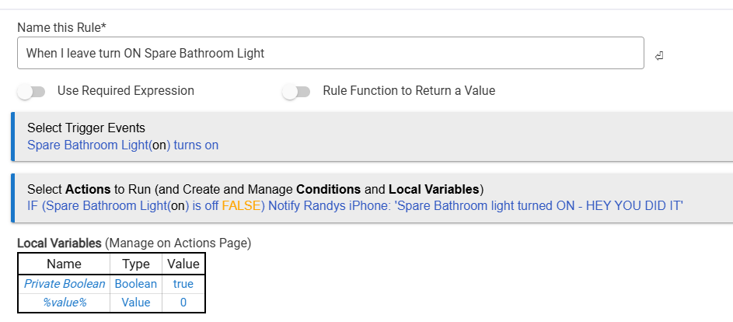This screenshot has width=733, height=322.
Task: Click the '0' value of %value% variable
Action: coord(183,302)
